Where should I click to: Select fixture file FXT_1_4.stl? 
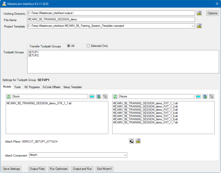click(145, 113)
